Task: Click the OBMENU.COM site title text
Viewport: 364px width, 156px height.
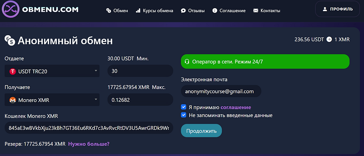Action: pyautogui.click(x=50, y=10)
